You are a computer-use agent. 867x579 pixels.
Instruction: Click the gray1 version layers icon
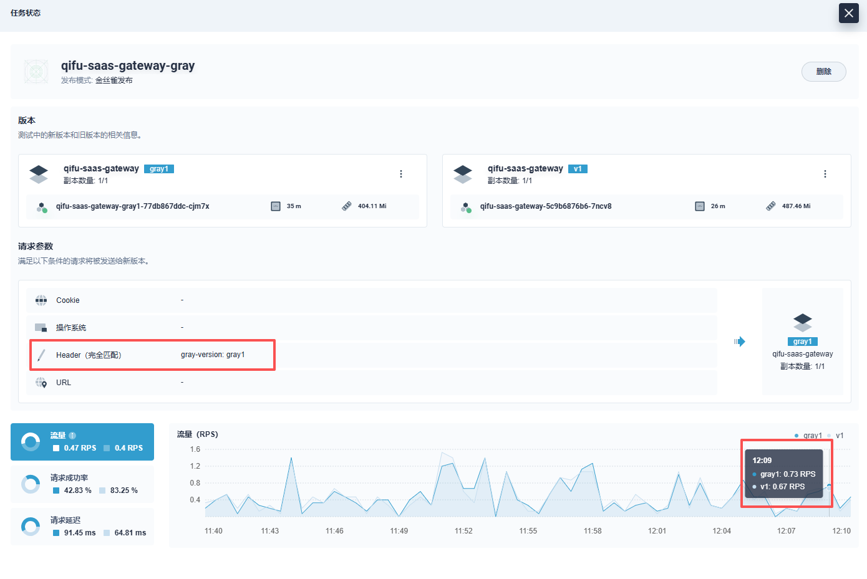39,174
